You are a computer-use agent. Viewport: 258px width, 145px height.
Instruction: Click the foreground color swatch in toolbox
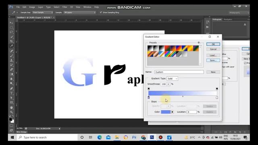[x=10, y=119]
